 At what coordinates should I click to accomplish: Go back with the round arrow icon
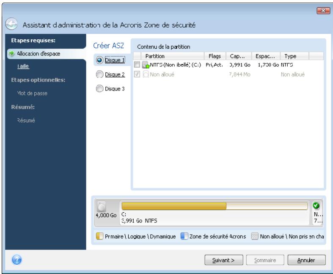(11, 24)
